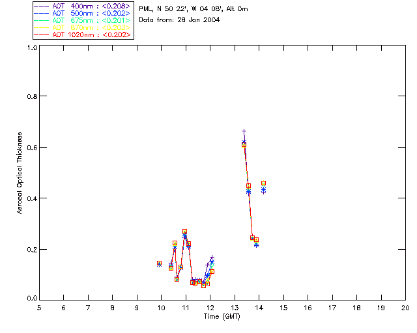Click the isolated red square marker just before 10 GMT
The width and height of the screenshot is (417, 333).
pyautogui.click(x=159, y=263)
